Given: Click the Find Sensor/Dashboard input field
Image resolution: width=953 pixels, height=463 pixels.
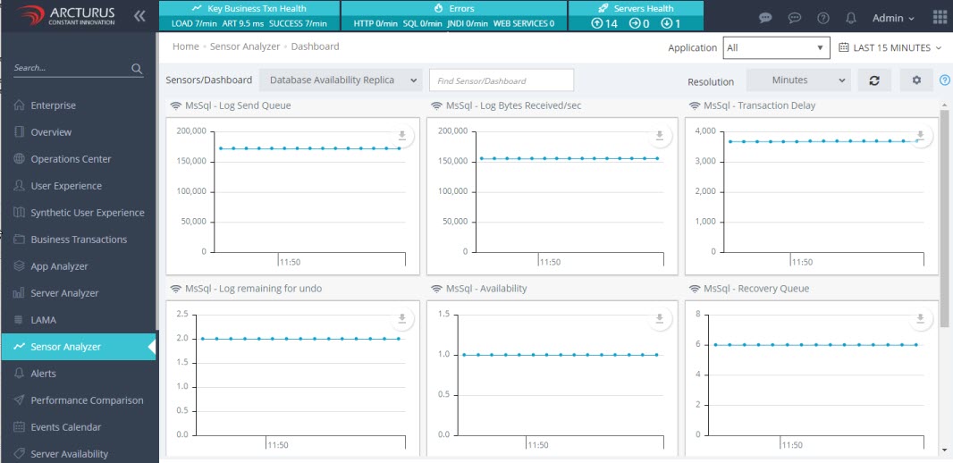Looking at the screenshot, I should 501,80.
